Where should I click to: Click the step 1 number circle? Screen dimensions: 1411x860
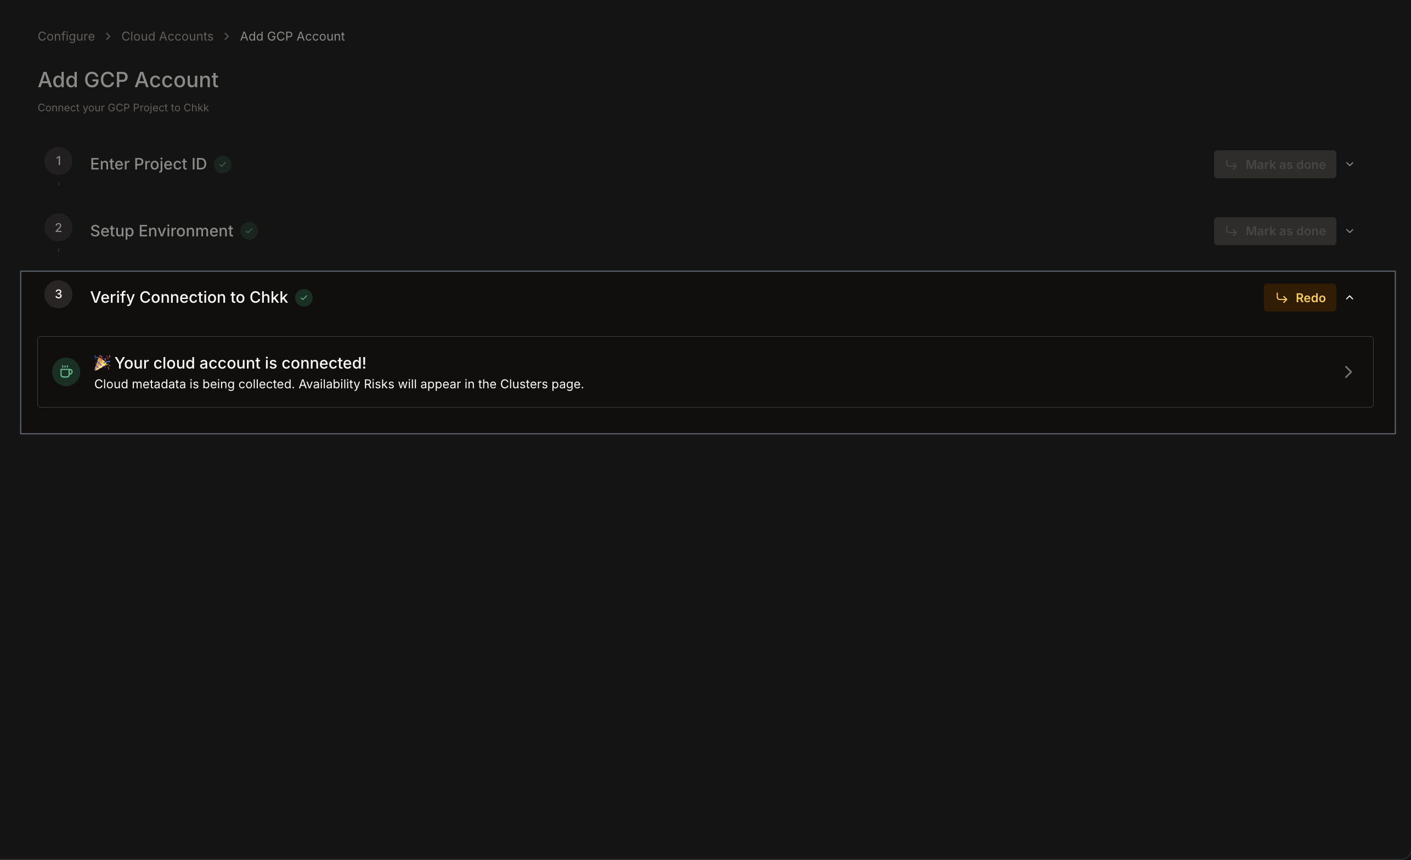(x=58, y=161)
